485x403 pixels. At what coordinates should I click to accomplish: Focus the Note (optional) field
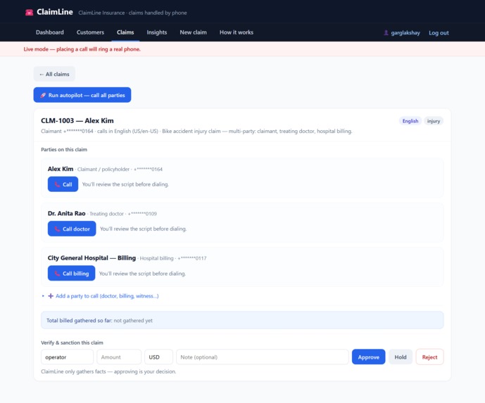pyautogui.click(x=263, y=357)
